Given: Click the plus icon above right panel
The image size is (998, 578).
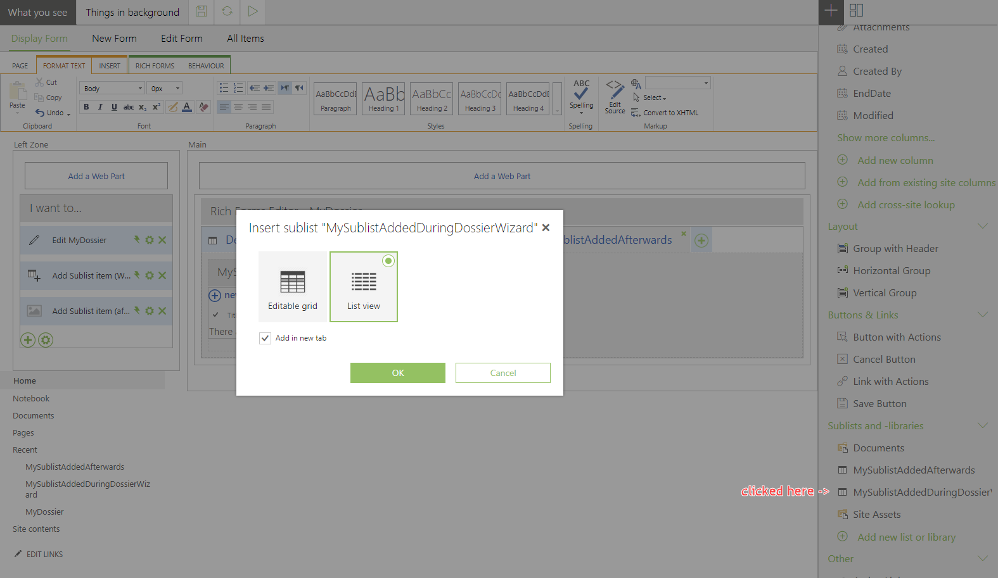Looking at the screenshot, I should 831,11.
